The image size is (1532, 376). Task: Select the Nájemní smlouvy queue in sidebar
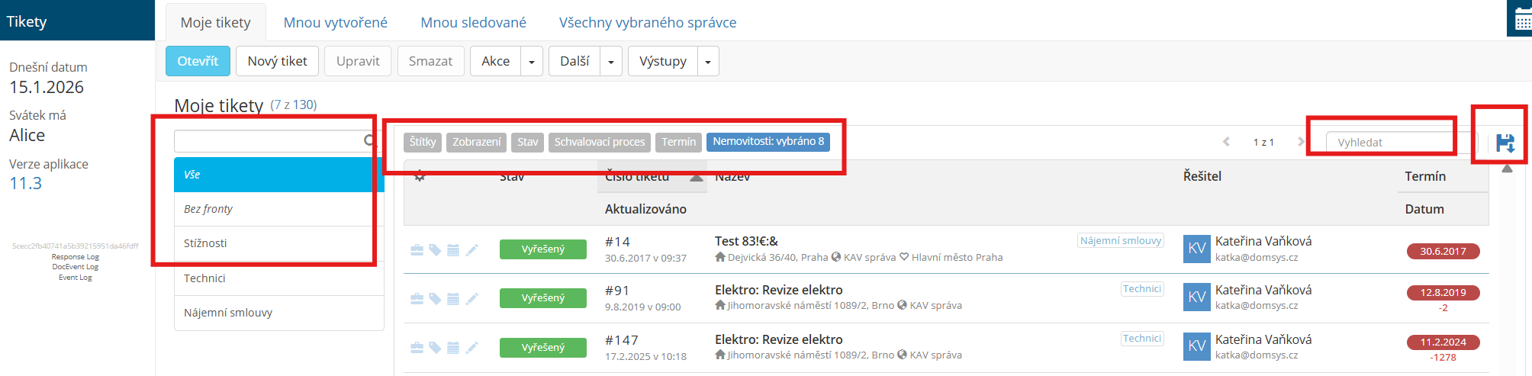click(278, 313)
